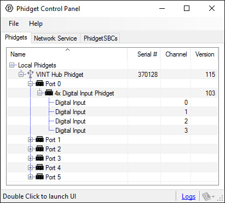Expand the Port 3 node
The width and height of the screenshot is (225, 203).
pyautogui.click(x=30, y=159)
